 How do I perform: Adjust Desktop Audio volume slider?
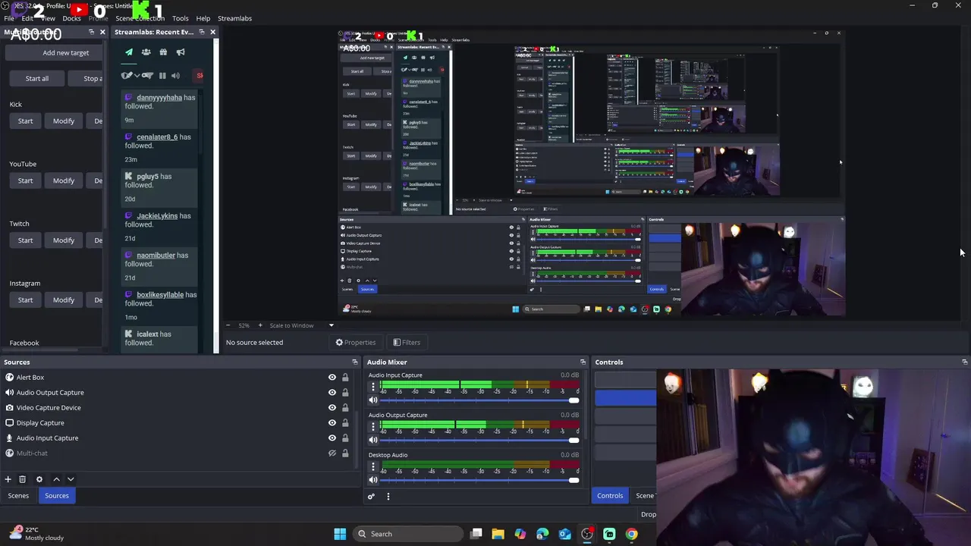[479, 480]
